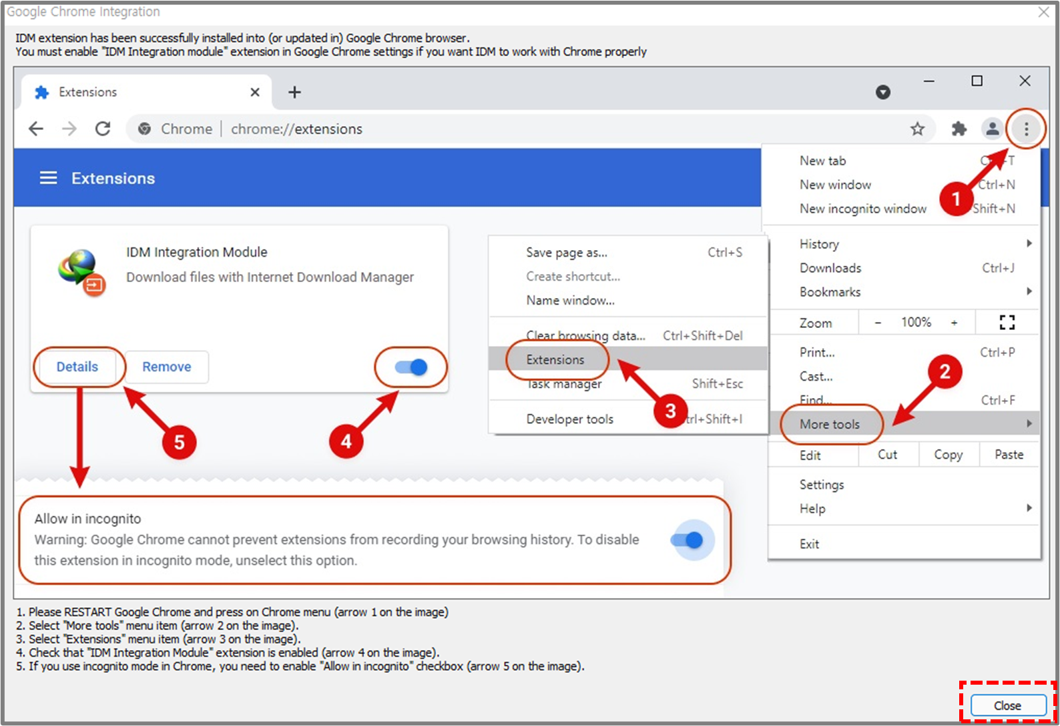Viewport: 1060px width, 726px height.
Task: Click the 'IDM Integration Module' extension name
Action: (x=197, y=252)
